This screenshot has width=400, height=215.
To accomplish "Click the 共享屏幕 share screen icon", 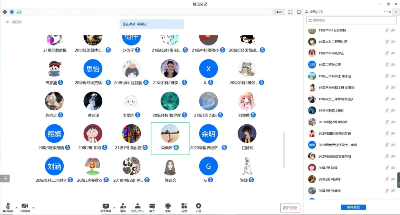I will (106, 206).
